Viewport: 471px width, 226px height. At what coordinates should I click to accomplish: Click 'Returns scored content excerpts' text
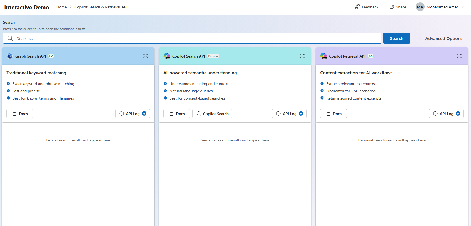point(354,98)
